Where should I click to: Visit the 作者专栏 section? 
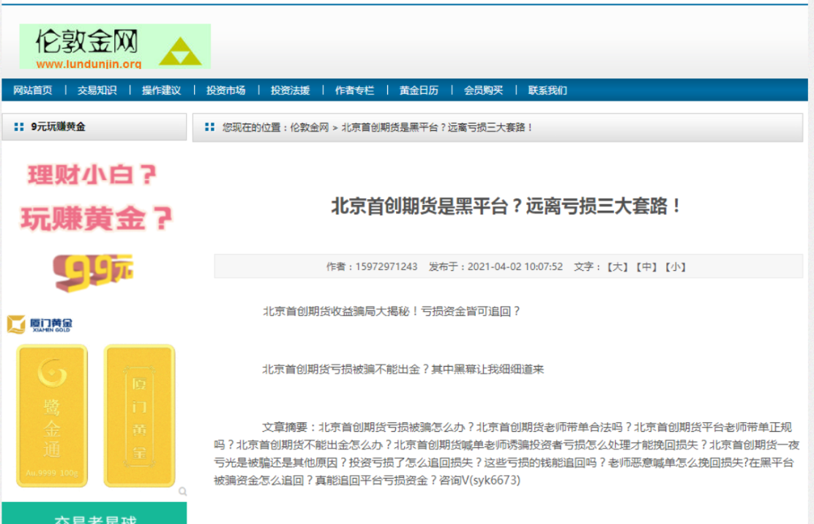click(x=354, y=90)
